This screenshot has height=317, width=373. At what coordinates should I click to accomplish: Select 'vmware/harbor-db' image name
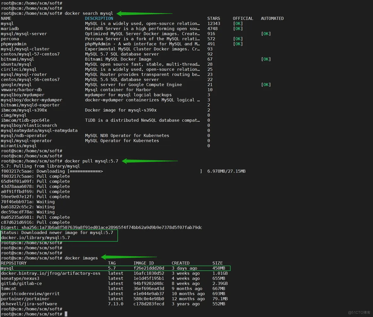coord(21,90)
